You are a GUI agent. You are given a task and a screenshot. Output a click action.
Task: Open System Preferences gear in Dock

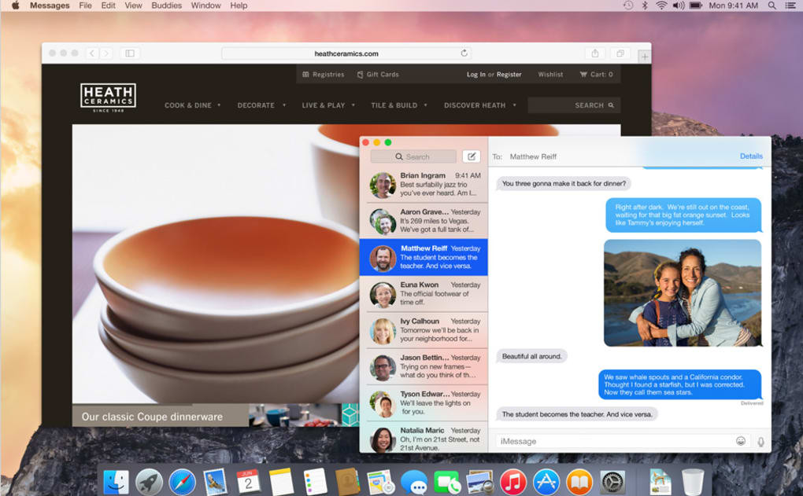pos(612,482)
